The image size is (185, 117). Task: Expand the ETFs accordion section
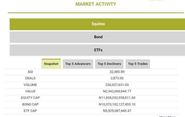pyautogui.click(x=98, y=50)
